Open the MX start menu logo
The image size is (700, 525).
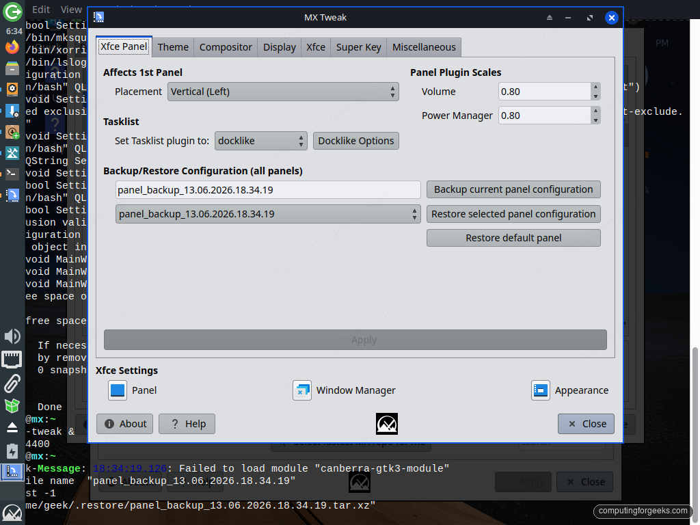click(x=12, y=513)
